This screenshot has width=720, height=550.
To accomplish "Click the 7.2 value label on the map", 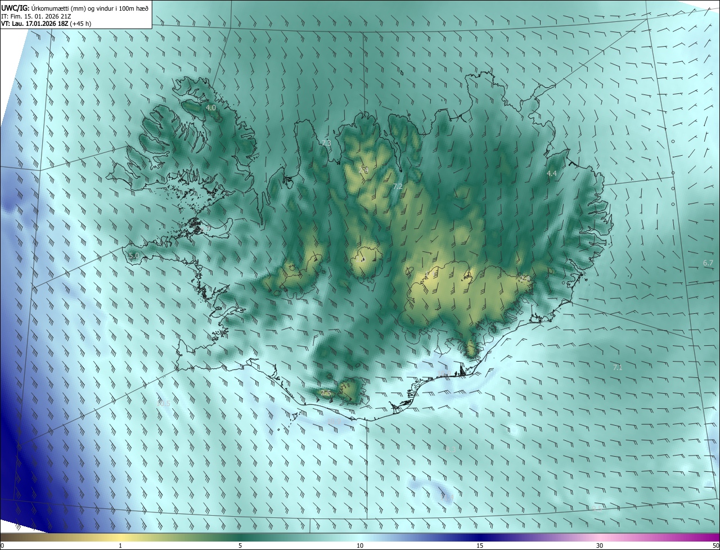I will point(398,186).
